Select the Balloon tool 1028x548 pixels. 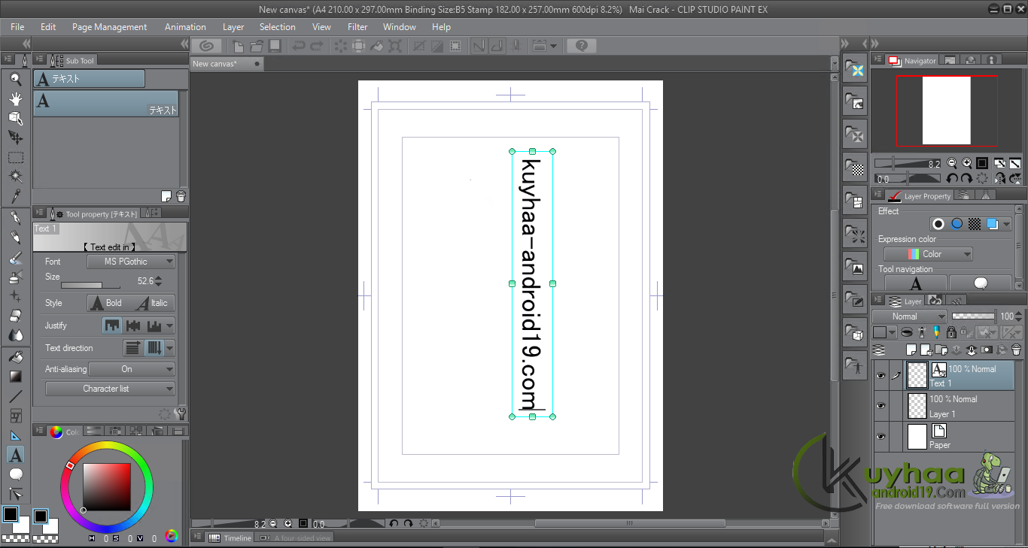pyautogui.click(x=15, y=474)
